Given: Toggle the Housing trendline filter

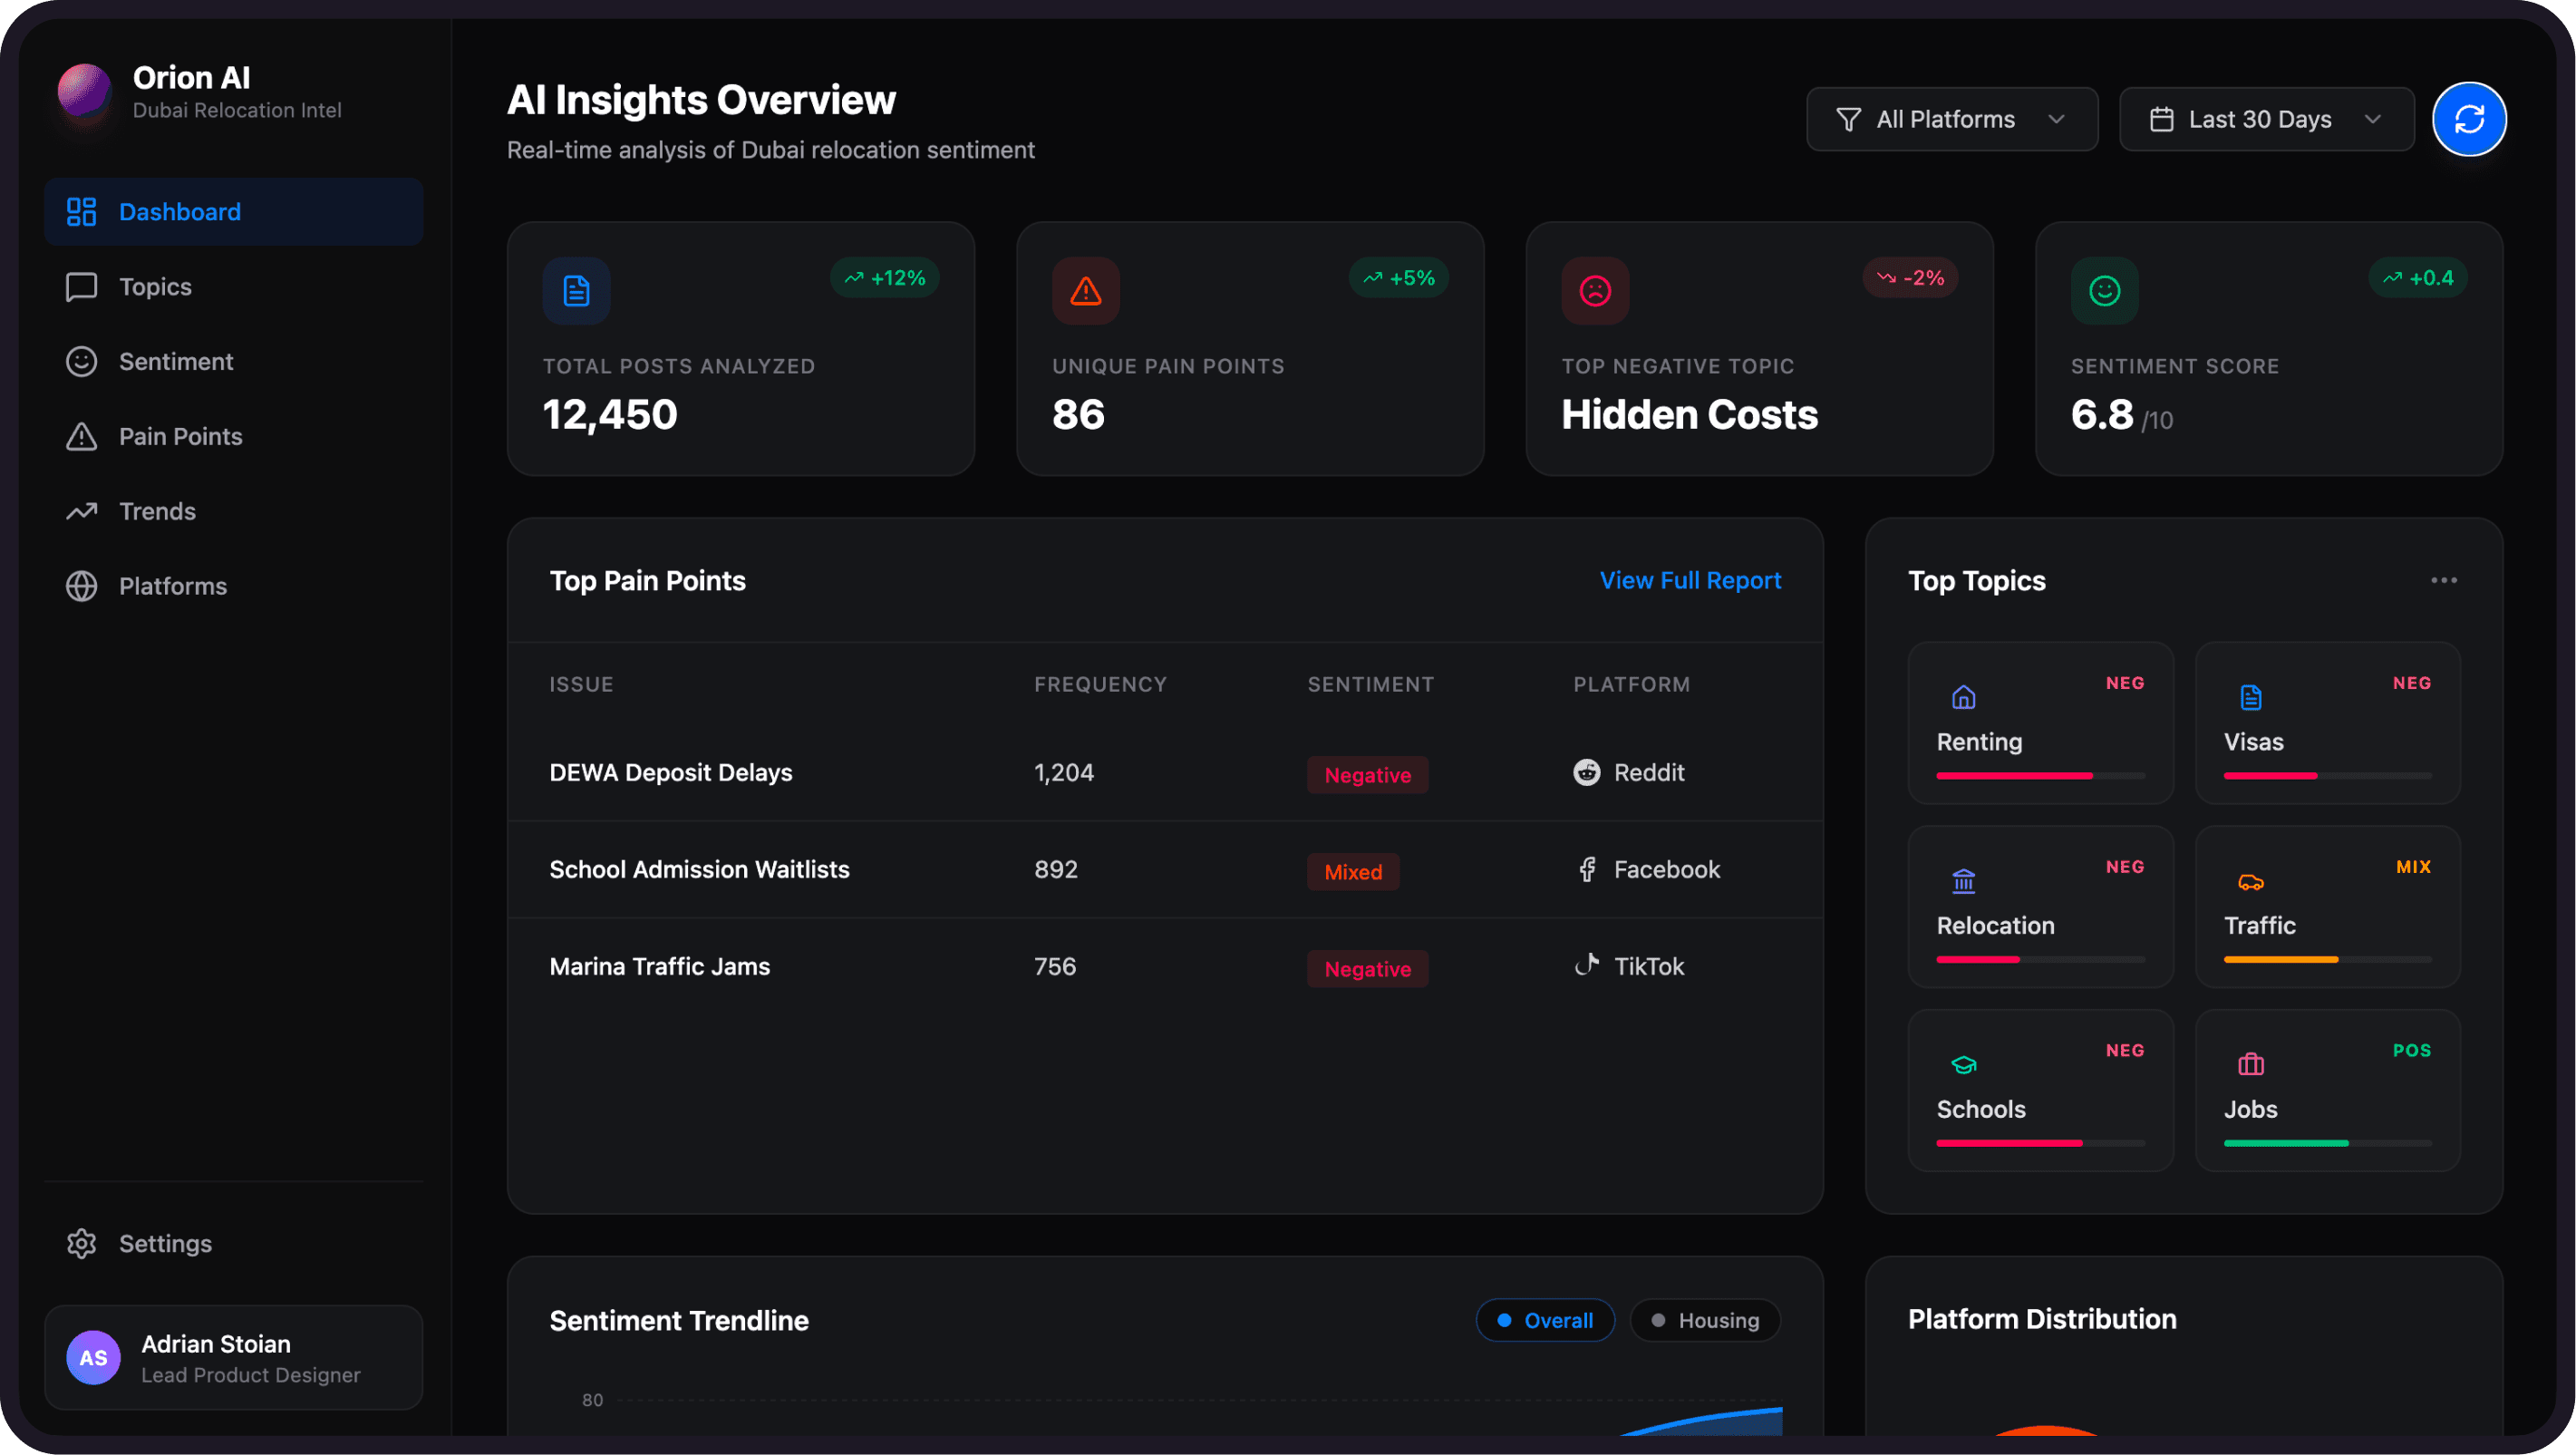Looking at the screenshot, I should (1704, 1320).
